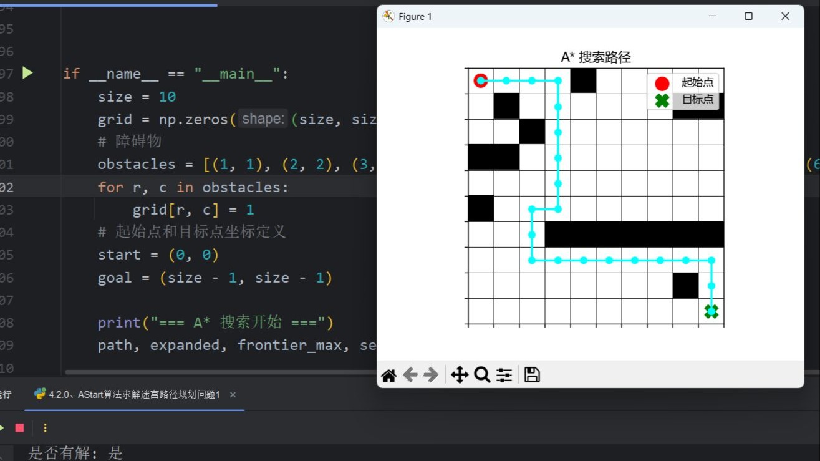
Task: Toggle the 目标点 legend entry
Action: [x=696, y=100]
